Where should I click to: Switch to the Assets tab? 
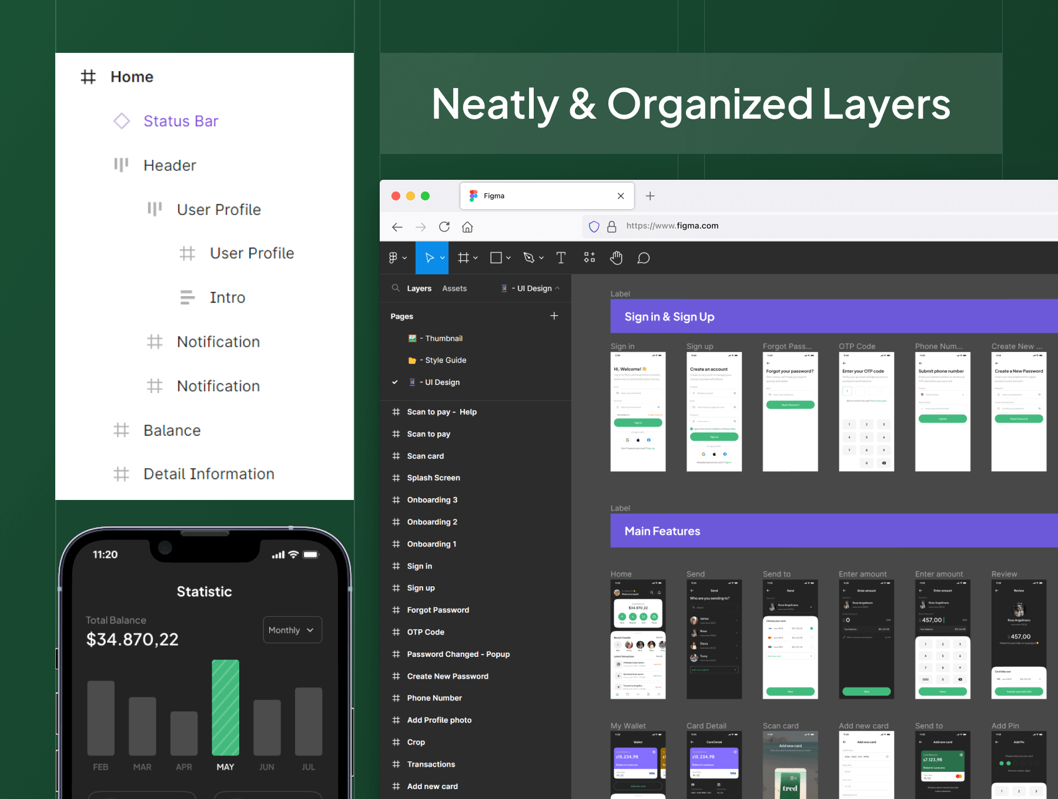click(x=454, y=288)
